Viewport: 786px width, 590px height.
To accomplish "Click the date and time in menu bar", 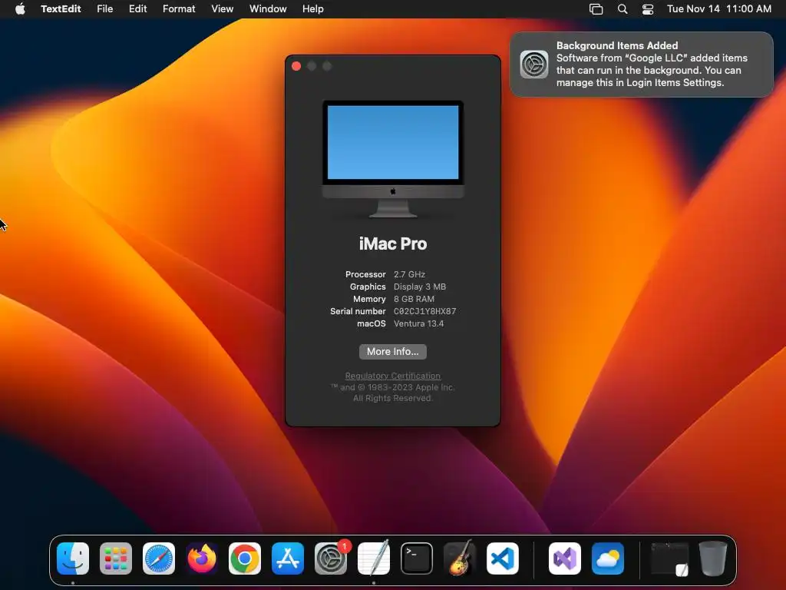I will click(718, 8).
